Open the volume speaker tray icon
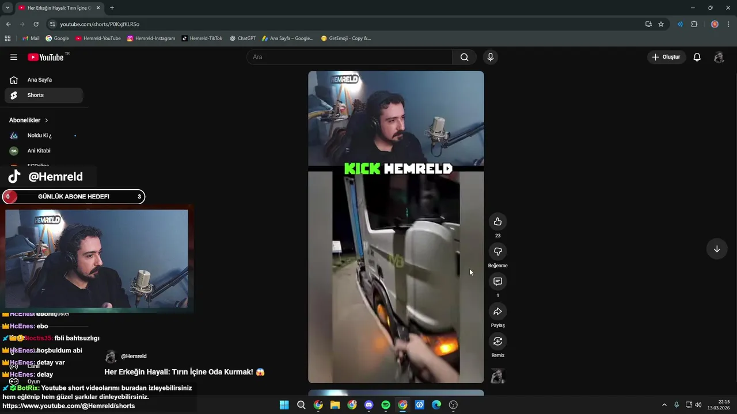The height and width of the screenshot is (414, 737). tap(698, 405)
